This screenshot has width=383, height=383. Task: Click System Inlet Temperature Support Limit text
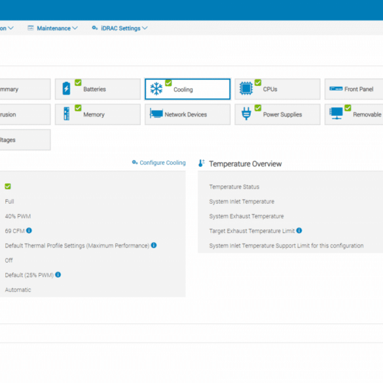click(x=286, y=246)
